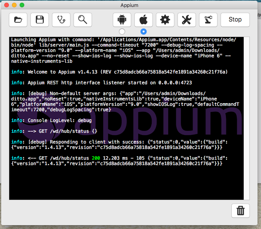Click the log console vertical scrollbar
Screen dimensions: 261x229
pos(246,118)
